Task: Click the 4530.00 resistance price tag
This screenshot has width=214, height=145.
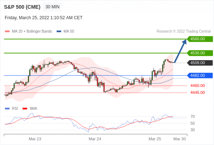Action: pyautogui.click(x=200, y=53)
